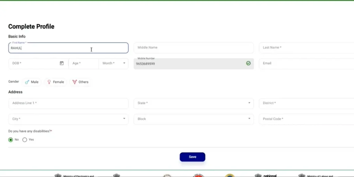Select Yes for disabilities question
Image resolution: width=354 pixels, height=177 pixels.
(25, 140)
